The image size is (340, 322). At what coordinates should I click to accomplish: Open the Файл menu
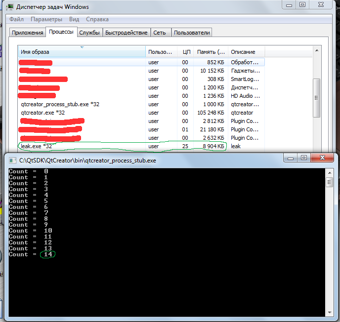tap(16, 19)
